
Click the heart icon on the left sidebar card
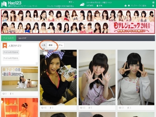pyautogui.click(x=4, y=94)
